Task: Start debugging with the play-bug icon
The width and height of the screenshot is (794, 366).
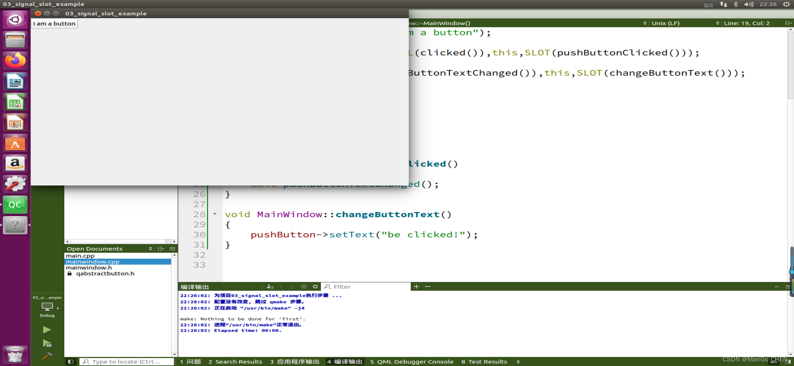Action: [x=47, y=343]
